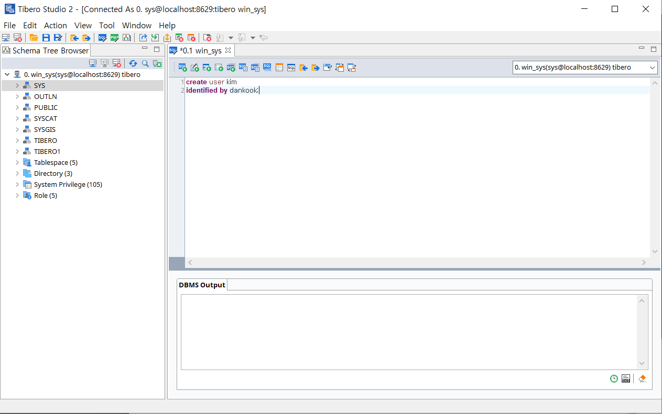662x414 pixels.
Task: Open the green PSM Editor icon
Action: [x=115, y=38]
